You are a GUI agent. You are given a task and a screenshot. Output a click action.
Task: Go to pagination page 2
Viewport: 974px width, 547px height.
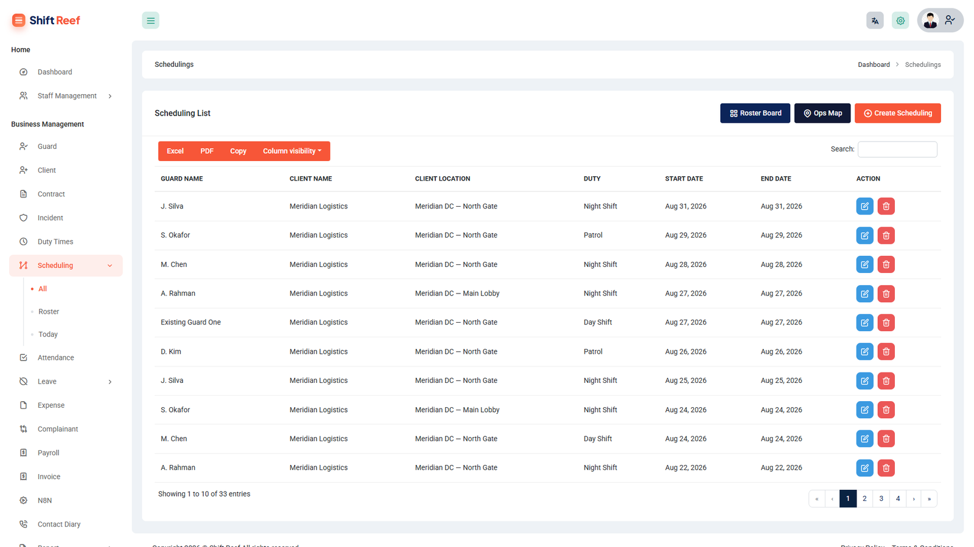pos(864,498)
